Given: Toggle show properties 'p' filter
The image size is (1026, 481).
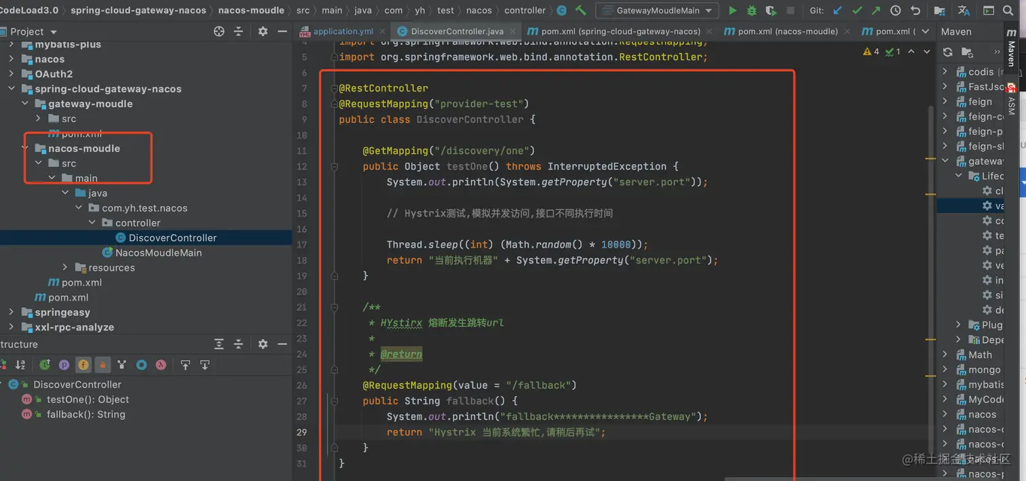Looking at the screenshot, I should click(x=64, y=365).
